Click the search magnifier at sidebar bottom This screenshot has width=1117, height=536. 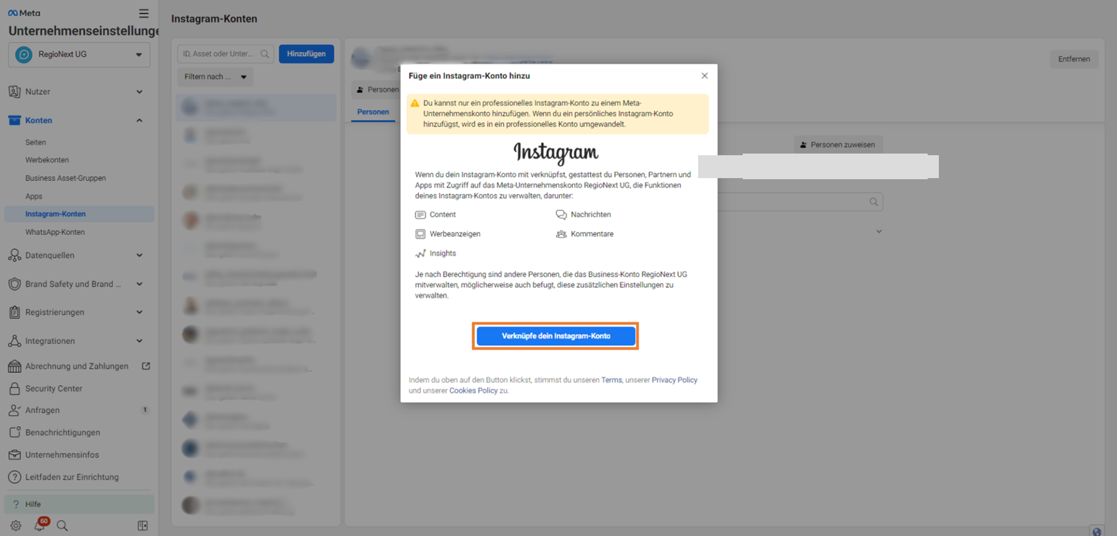click(x=62, y=525)
